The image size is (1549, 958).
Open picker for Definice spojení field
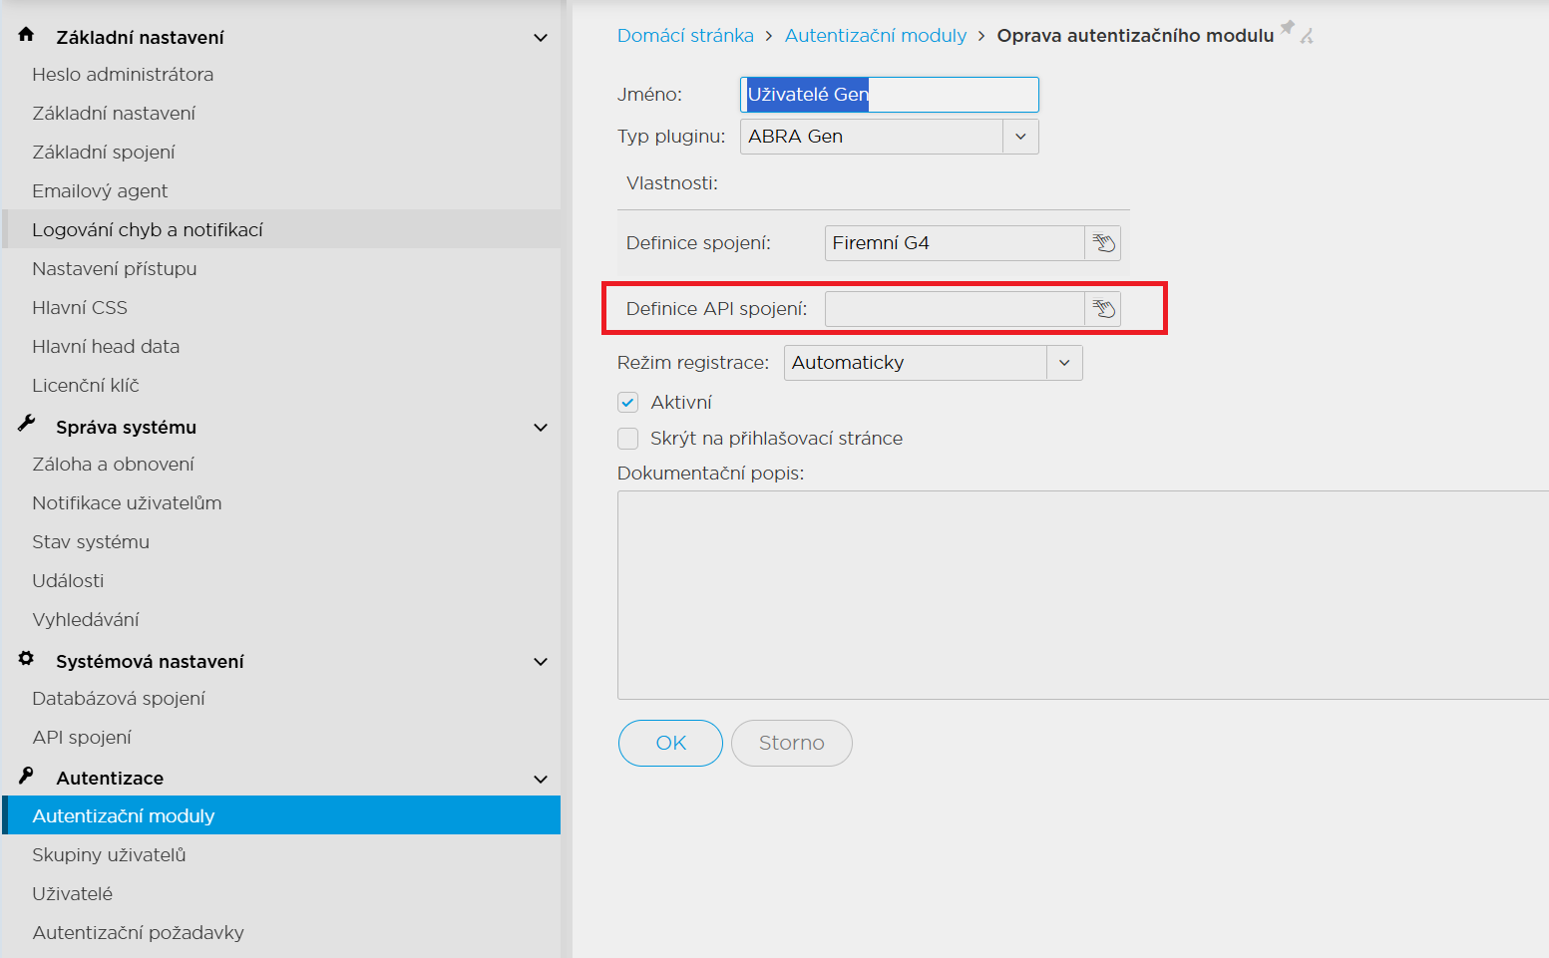[x=1102, y=243]
